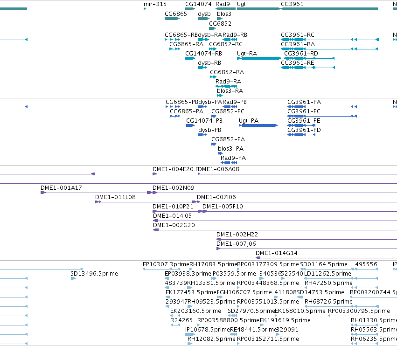The image size is (397, 346).
Task: Click transcript blos3-RA
Action: click(x=230, y=91)
